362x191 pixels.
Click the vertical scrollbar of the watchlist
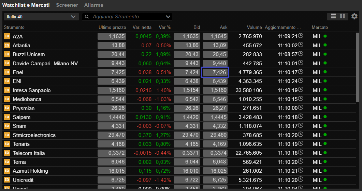[x=357, y=102]
